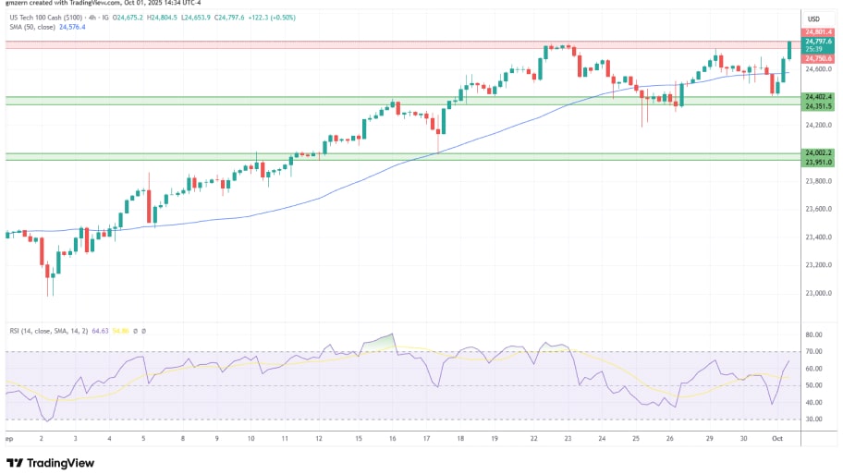Open the USD currency selector
Viewport: 843px width, 474px height.
point(813,19)
